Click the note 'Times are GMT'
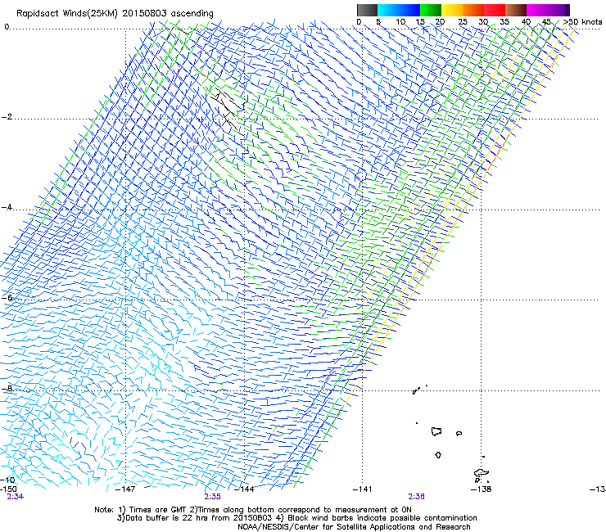Viewport: 606px width, 532px height. pyautogui.click(x=158, y=510)
